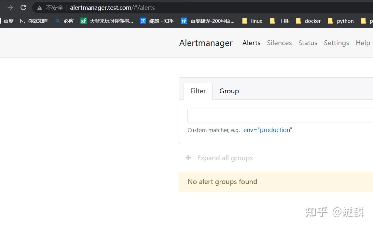Click the Alertmanager brand title

click(x=206, y=43)
